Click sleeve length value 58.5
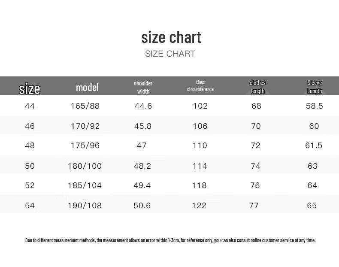The image size is (339, 267). [314, 106]
